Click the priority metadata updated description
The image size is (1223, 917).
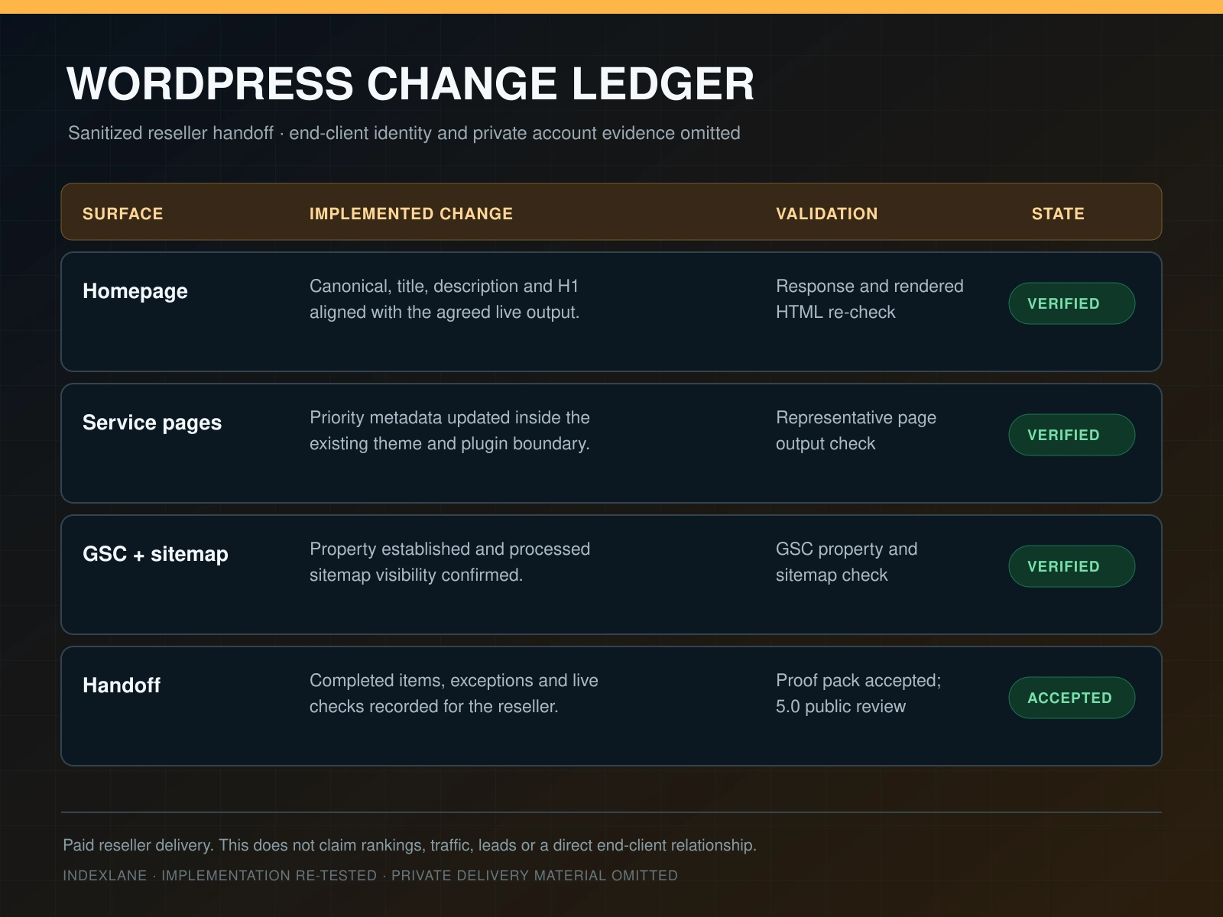point(449,430)
